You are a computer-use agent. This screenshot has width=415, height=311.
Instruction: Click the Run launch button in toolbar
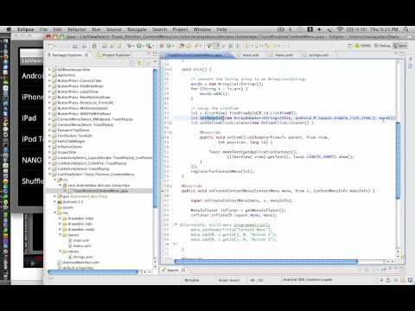coord(139,46)
